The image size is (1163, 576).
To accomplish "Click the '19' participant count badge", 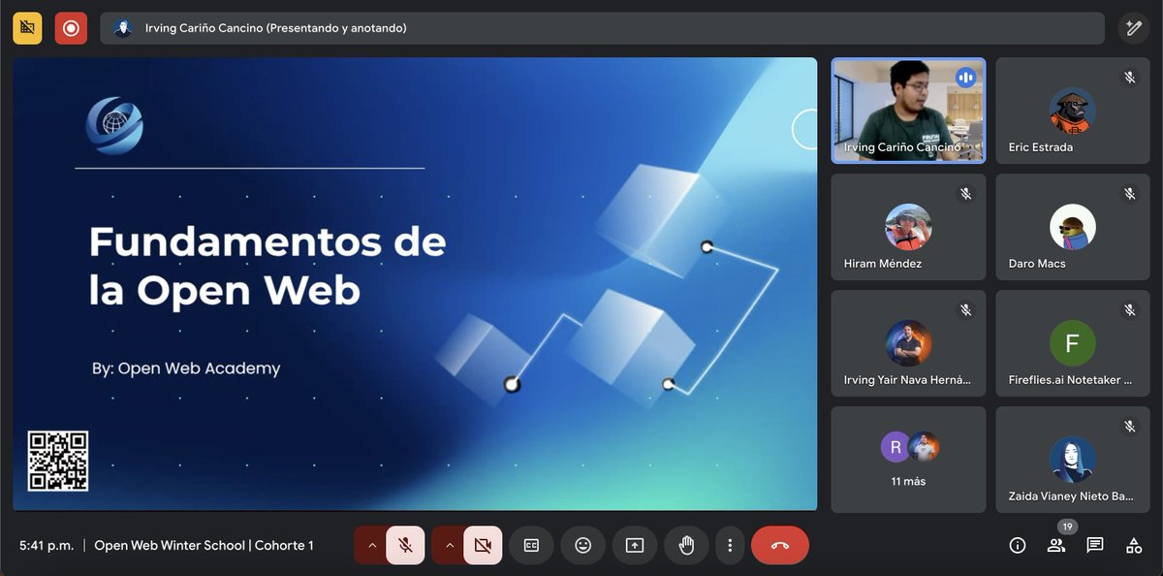I will click(1067, 527).
